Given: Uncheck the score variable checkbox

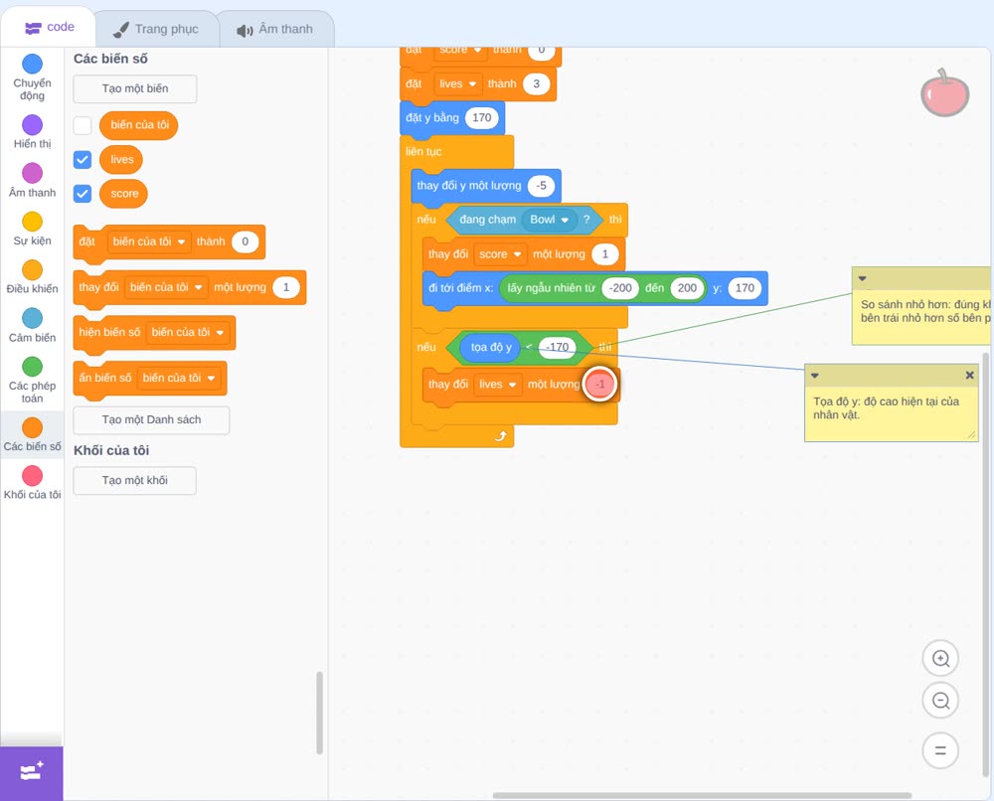Looking at the screenshot, I should click(83, 193).
